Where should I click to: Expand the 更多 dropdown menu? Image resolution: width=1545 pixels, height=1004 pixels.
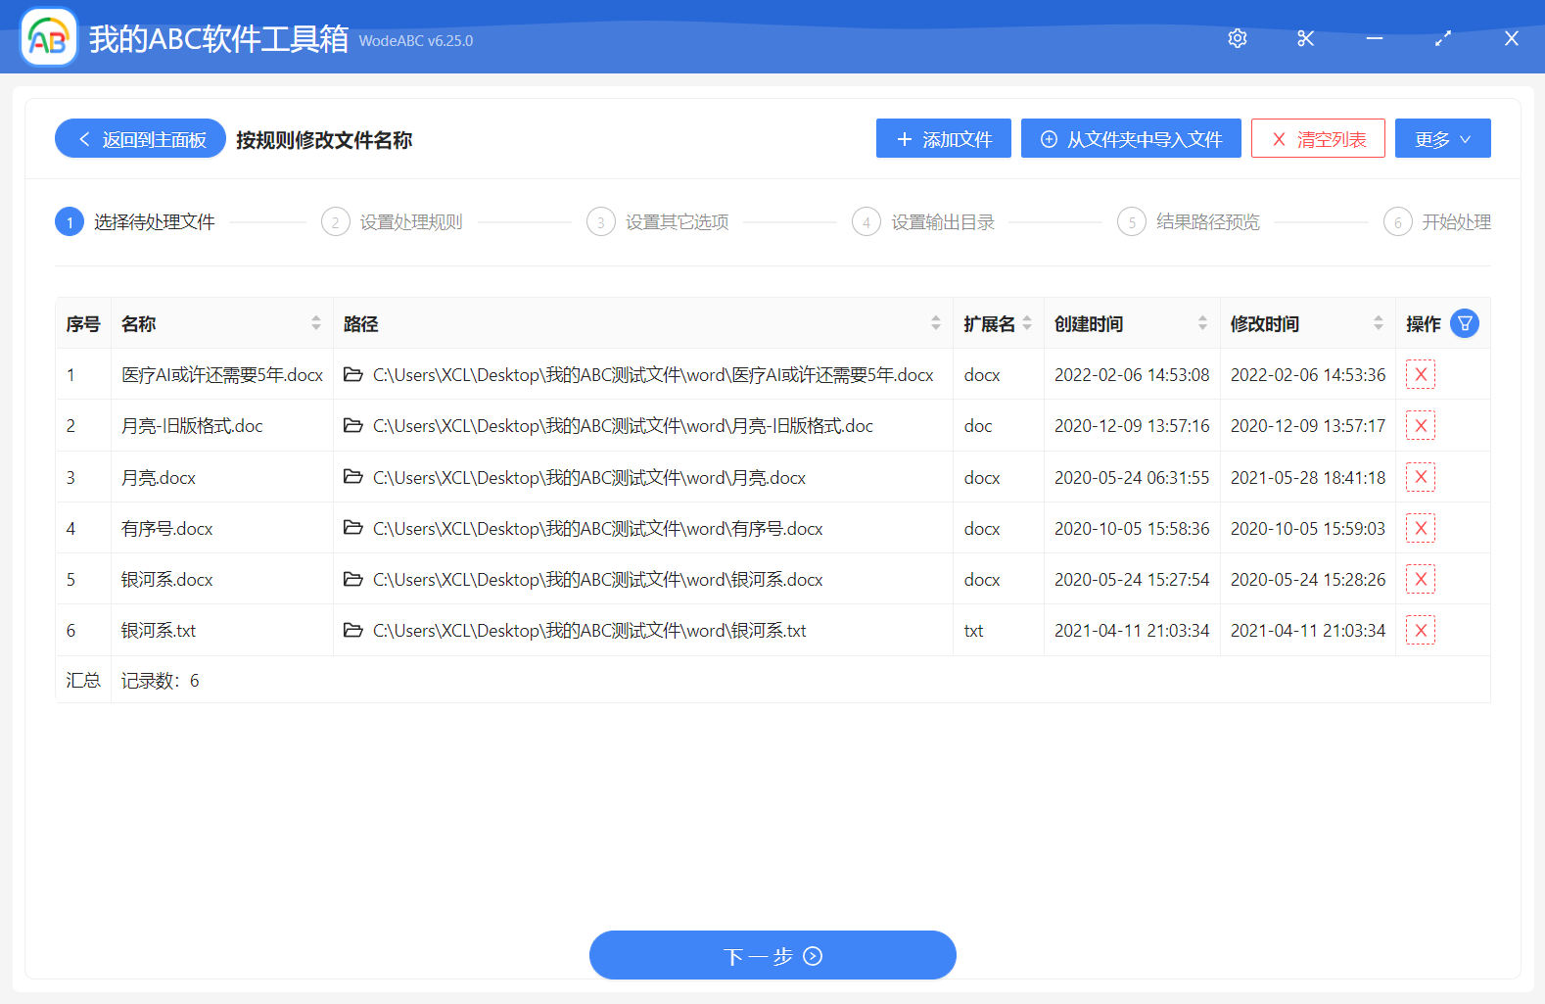click(x=1442, y=138)
